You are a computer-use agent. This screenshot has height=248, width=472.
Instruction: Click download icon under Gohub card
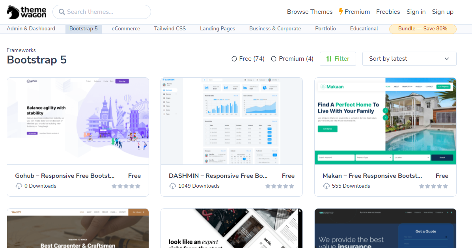(19, 186)
